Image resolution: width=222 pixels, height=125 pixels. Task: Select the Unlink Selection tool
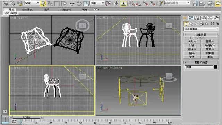(x=12, y=3)
